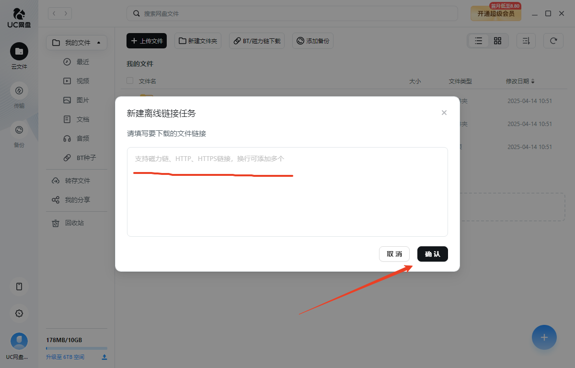575x368 pixels.
Task: Switch to list view
Action: point(478,41)
